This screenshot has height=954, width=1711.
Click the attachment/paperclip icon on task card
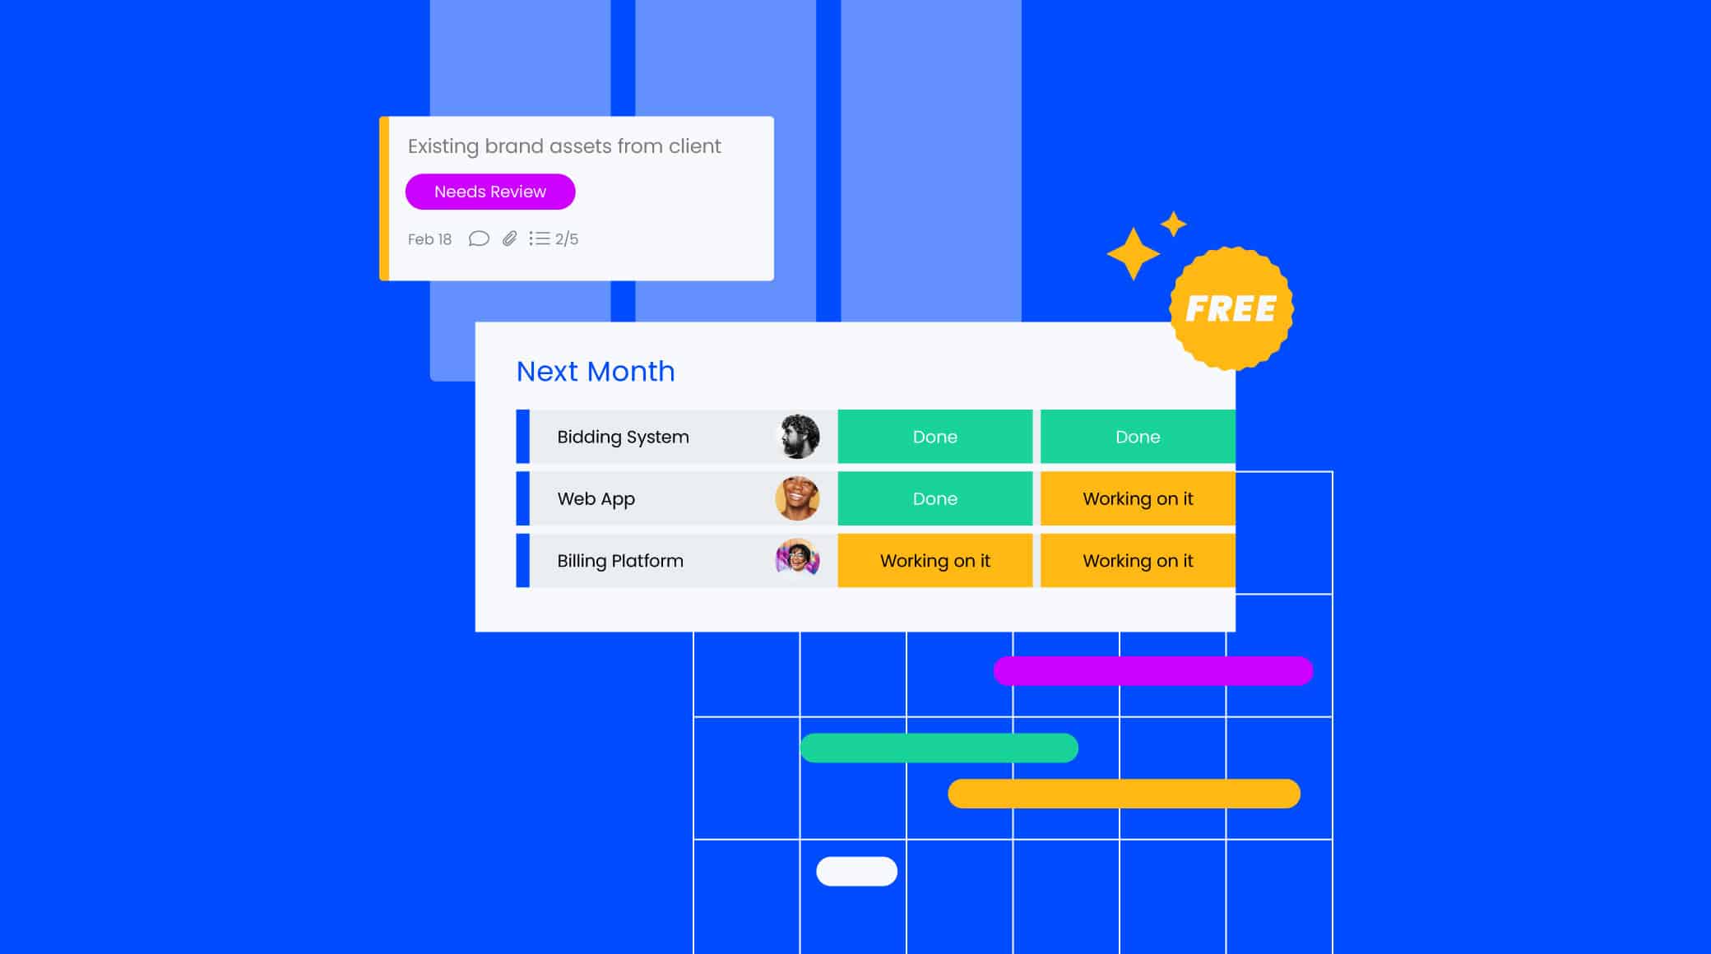(x=509, y=238)
